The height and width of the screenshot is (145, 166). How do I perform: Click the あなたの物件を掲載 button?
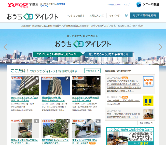click(x=144, y=16)
